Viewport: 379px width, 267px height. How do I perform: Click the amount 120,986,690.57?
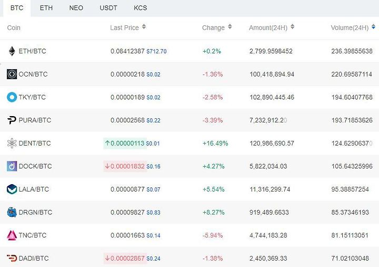click(x=272, y=143)
